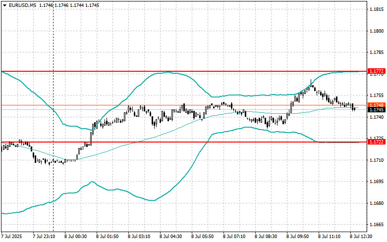Viewport: 387px width, 242px height.
Task: Click time label 8 Jul 07:10
Action: coord(234,237)
